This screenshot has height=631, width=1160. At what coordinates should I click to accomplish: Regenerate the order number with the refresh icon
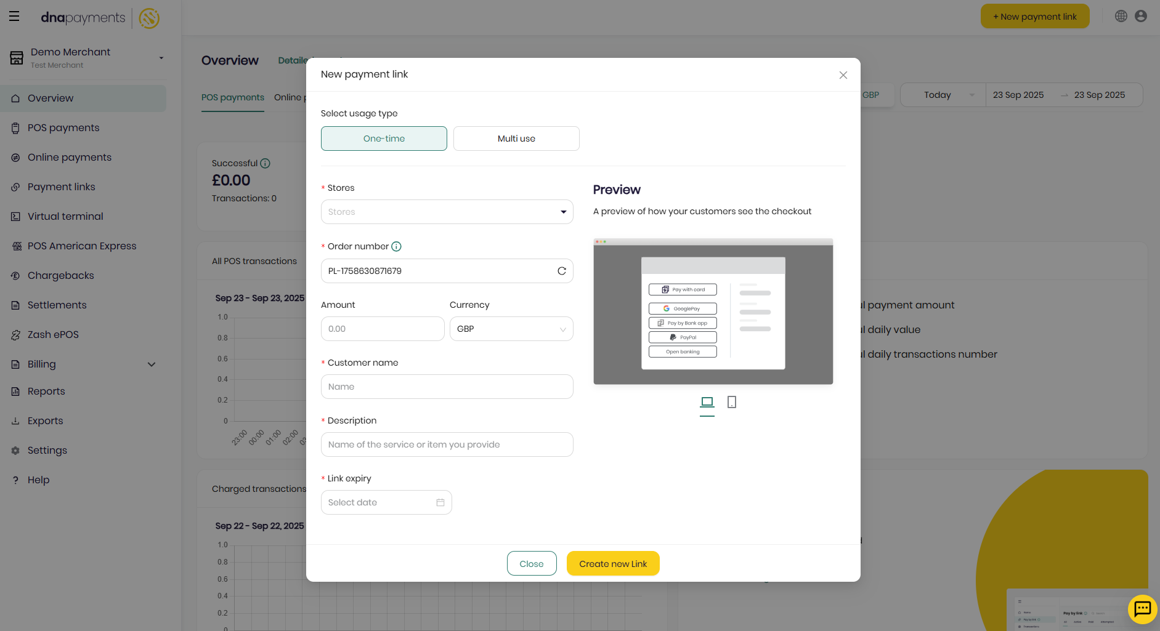(561, 271)
